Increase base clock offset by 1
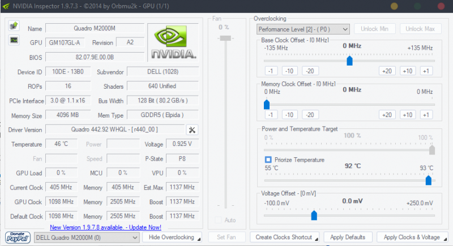This screenshot has height=246, width=453. [426, 71]
